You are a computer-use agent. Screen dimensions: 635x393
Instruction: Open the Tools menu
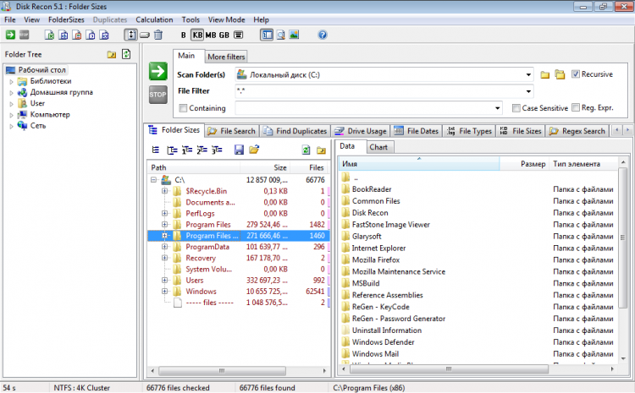tap(190, 19)
